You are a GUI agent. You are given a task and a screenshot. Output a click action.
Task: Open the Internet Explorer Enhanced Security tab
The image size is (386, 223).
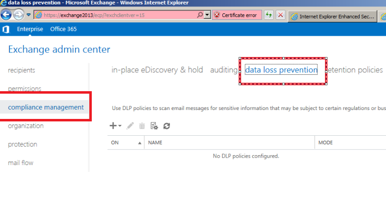333,16
